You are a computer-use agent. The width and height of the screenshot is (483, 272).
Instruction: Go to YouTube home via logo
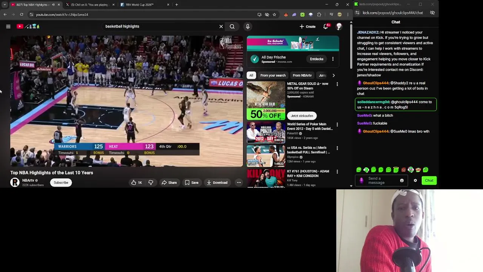28,26
